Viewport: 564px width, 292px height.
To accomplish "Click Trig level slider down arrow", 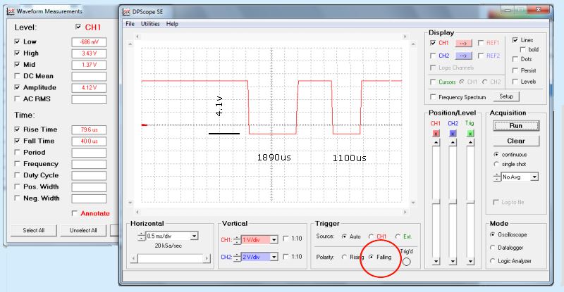I will (470, 262).
